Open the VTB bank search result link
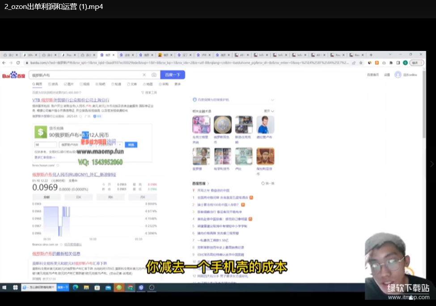 [71, 100]
